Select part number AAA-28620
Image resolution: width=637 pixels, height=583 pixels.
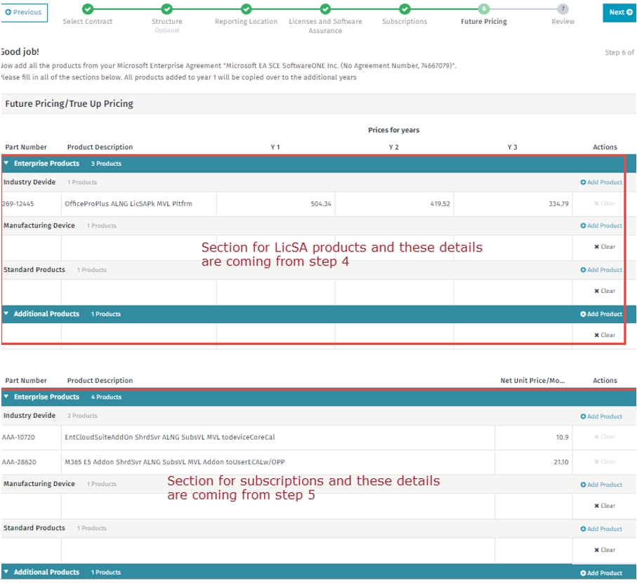19,462
